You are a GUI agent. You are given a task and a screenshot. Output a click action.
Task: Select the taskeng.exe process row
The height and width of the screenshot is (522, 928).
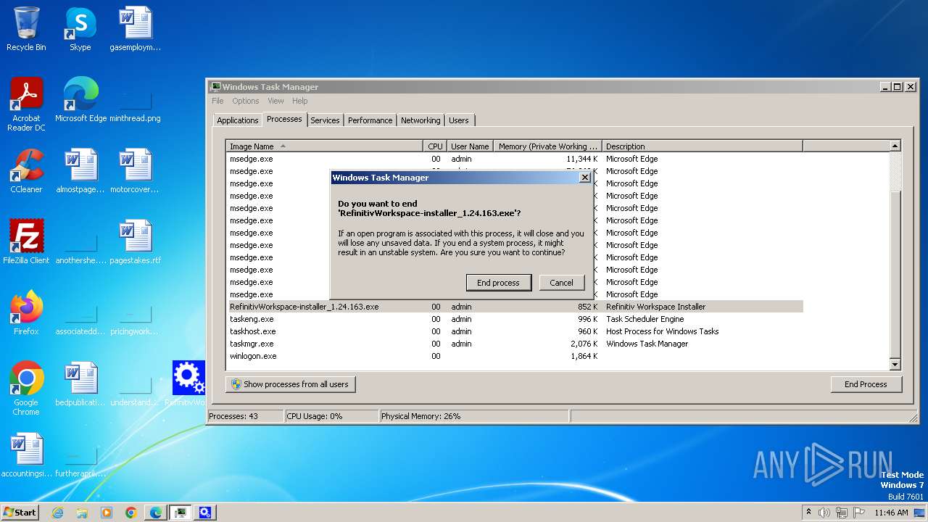coord(515,319)
